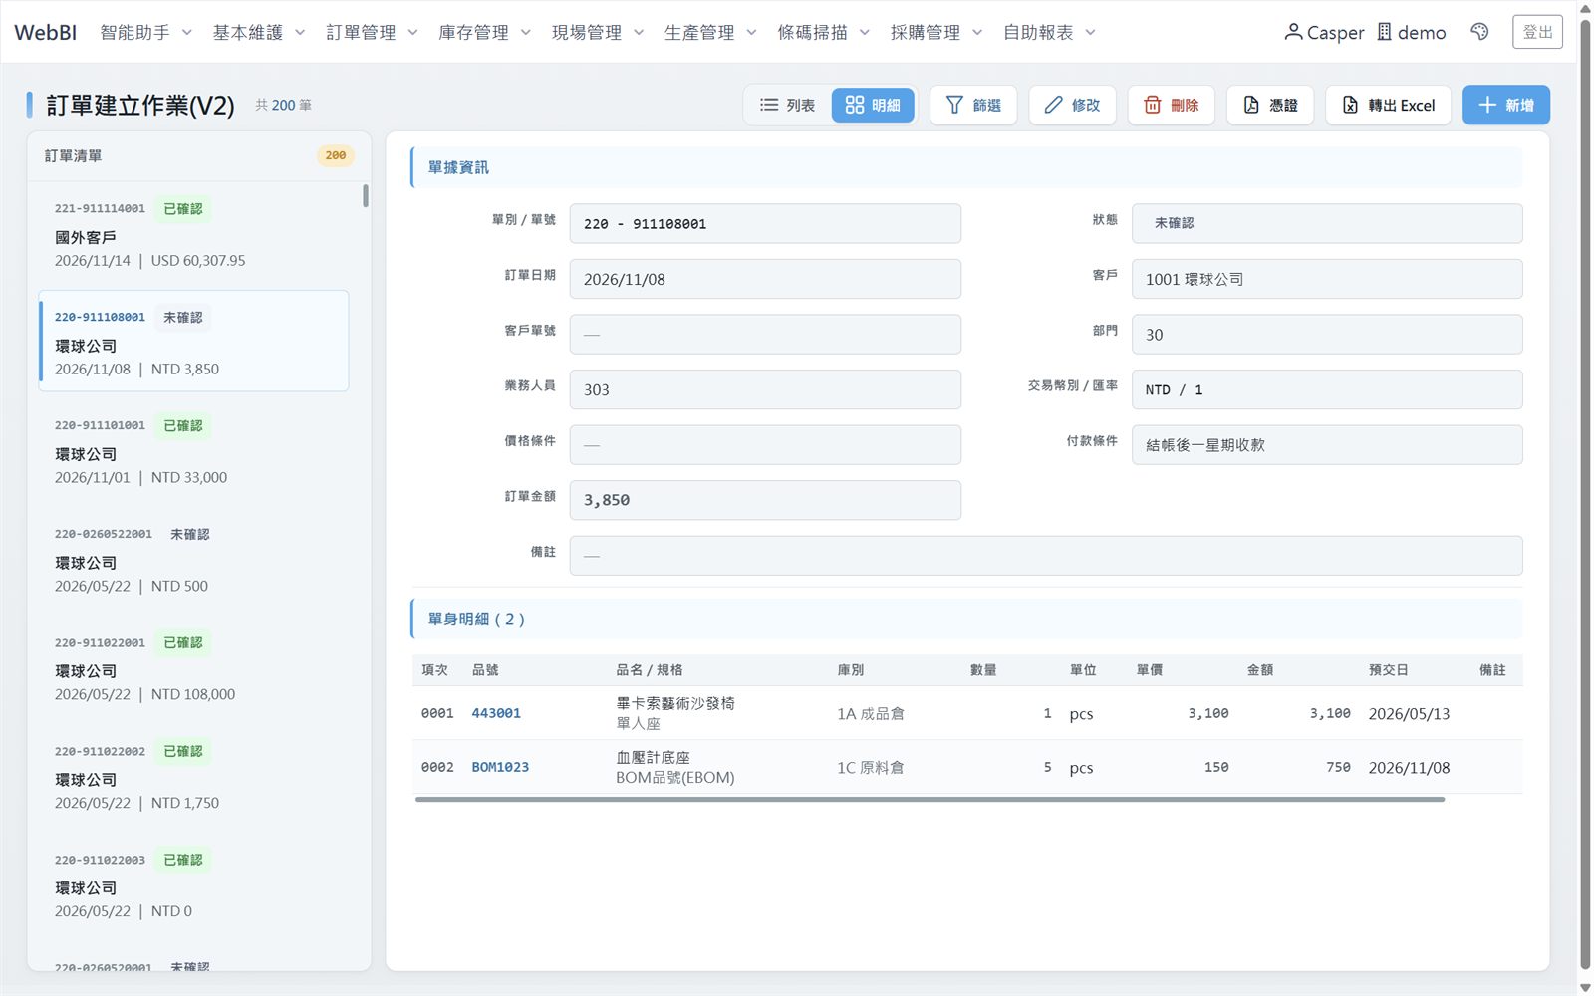Click the 單別/單號 field 220 - 911108001

pos(765,223)
